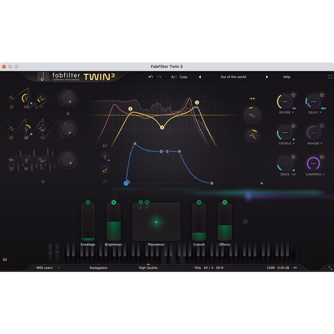334x334 pixels.
Task: Click the asterisk oscillator mix icon
Action: [68, 114]
